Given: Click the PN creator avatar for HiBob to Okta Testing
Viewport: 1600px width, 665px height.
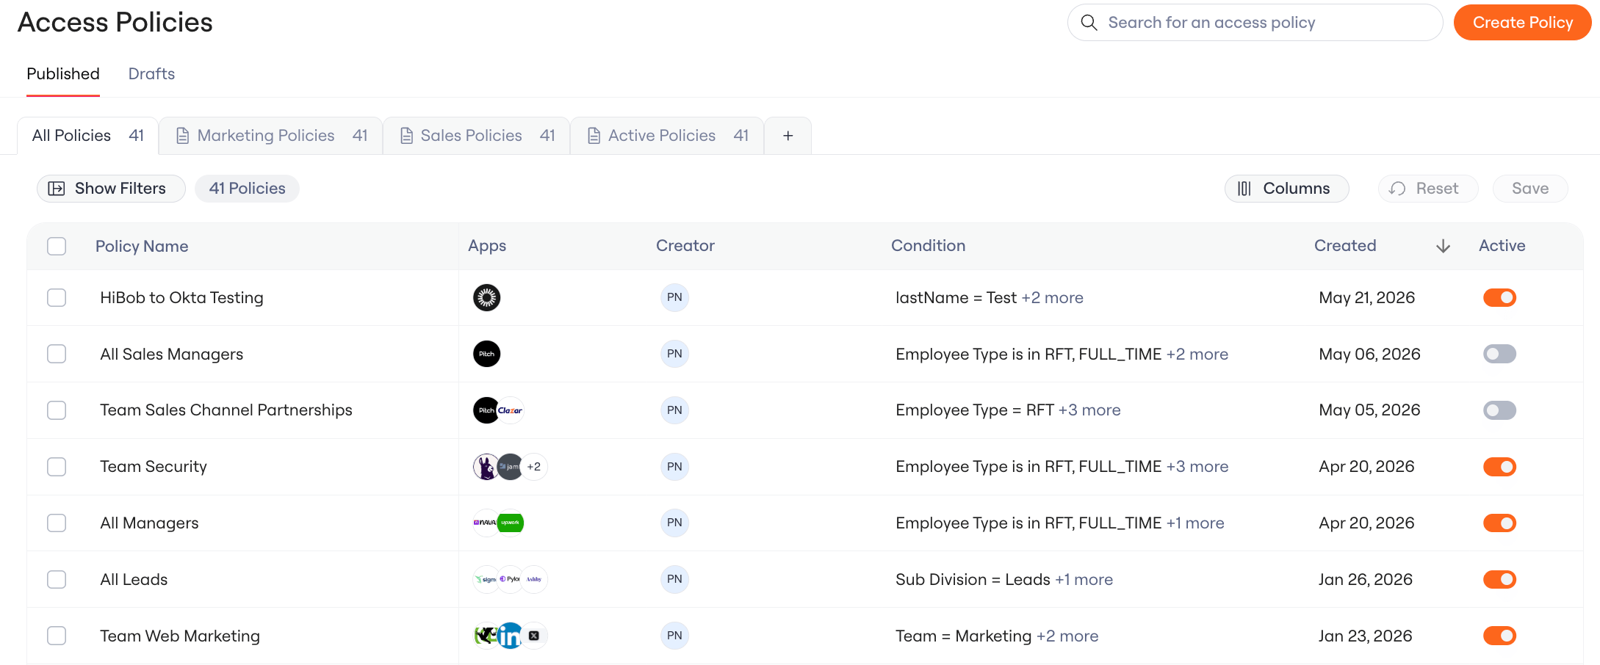Looking at the screenshot, I should (x=674, y=297).
